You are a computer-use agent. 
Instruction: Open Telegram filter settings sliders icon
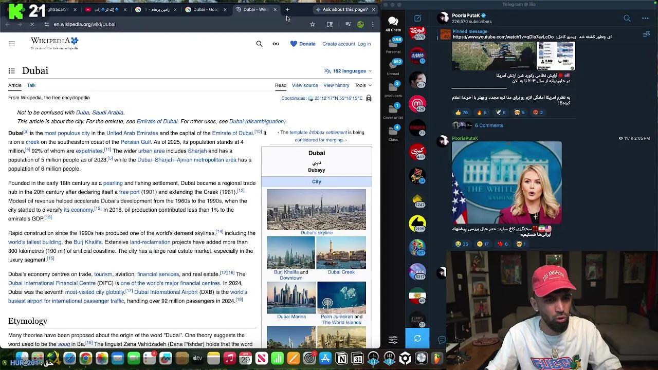tap(393, 339)
